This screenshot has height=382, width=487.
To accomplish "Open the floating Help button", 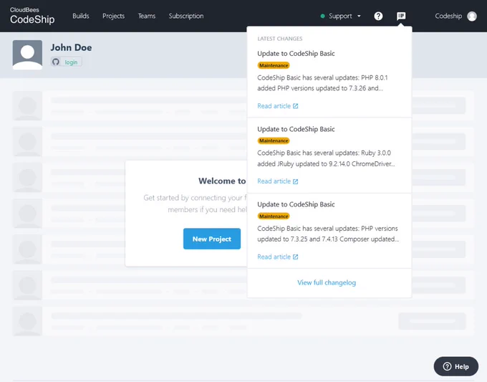I will tap(456, 366).
